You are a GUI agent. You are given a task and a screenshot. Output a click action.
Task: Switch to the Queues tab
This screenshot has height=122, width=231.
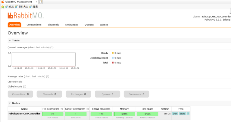[x=89, y=25]
